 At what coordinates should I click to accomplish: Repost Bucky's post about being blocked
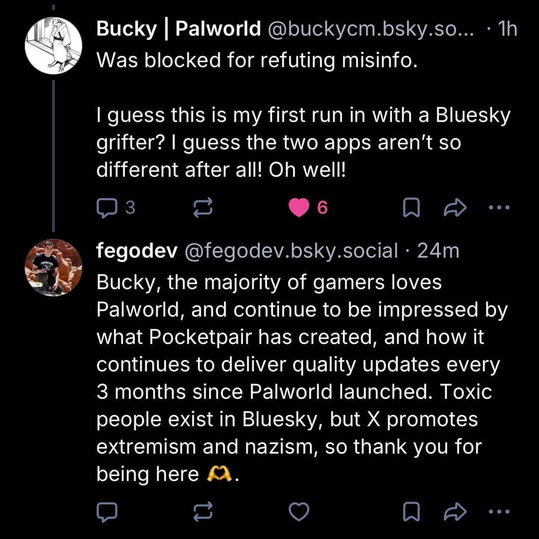pyautogui.click(x=203, y=208)
